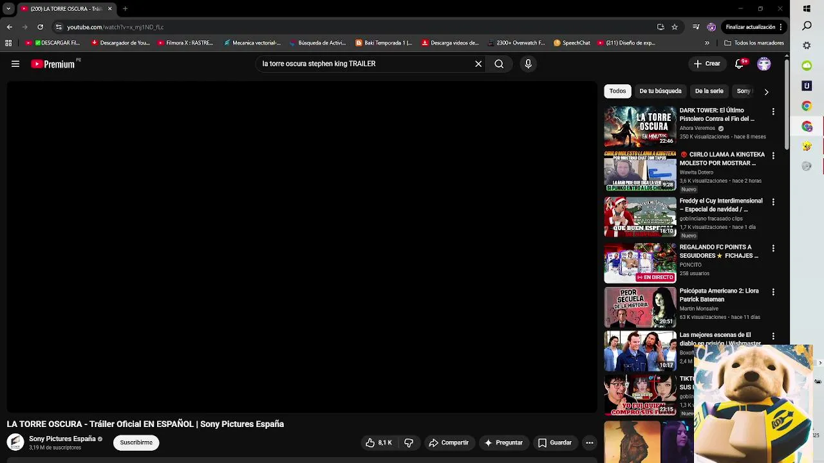This screenshot has width=824, height=463.
Task: Open Windows search from right taskbar
Action: pos(807,26)
